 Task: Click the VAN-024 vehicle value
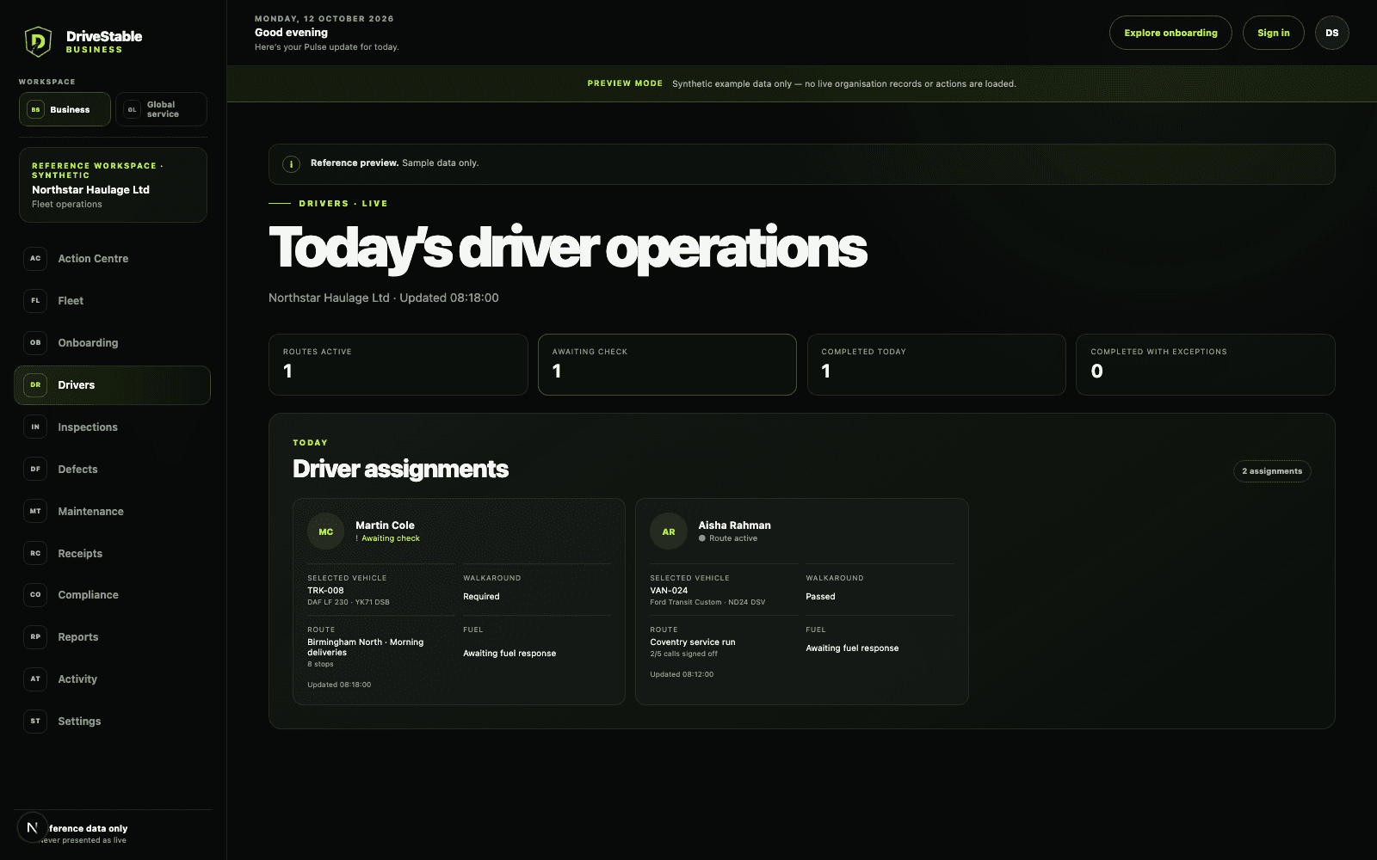point(669,591)
